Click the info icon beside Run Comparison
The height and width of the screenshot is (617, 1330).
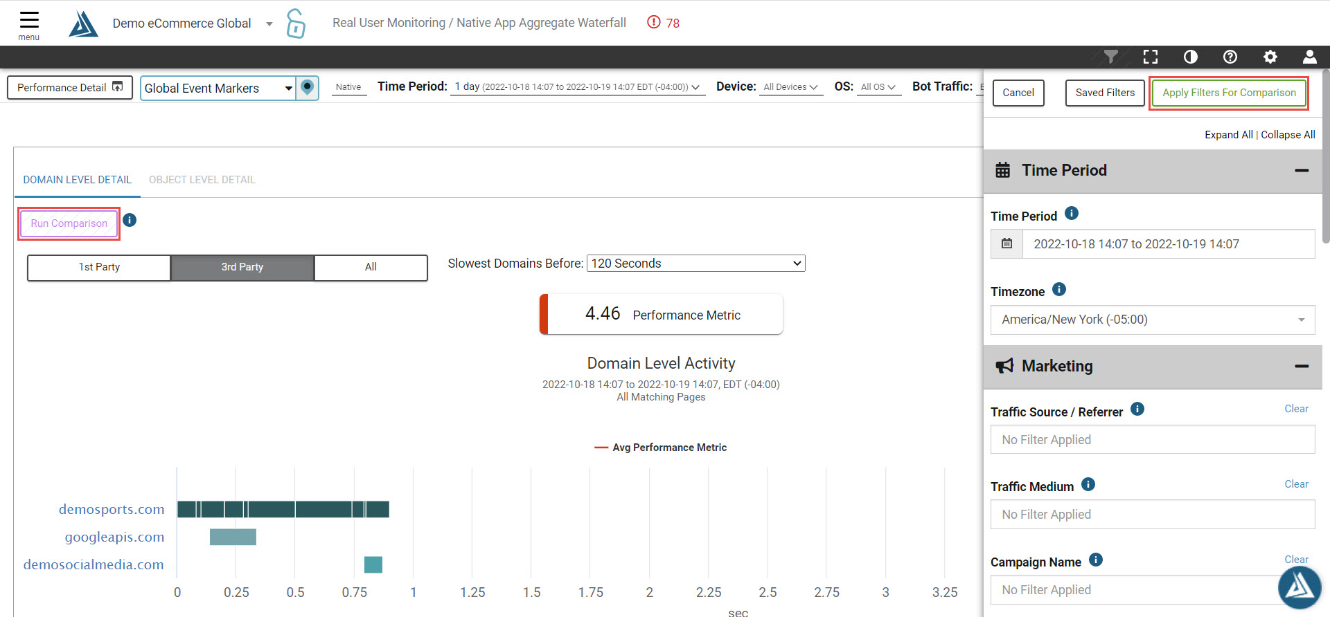pos(130,220)
